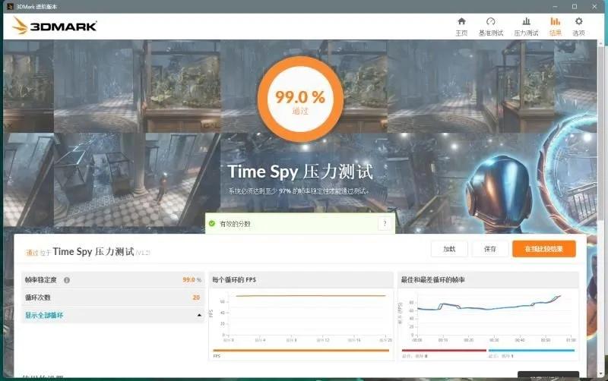Click the orange FPS legend bar
The width and height of the screenshot is (608, 381).
point(301,351)
